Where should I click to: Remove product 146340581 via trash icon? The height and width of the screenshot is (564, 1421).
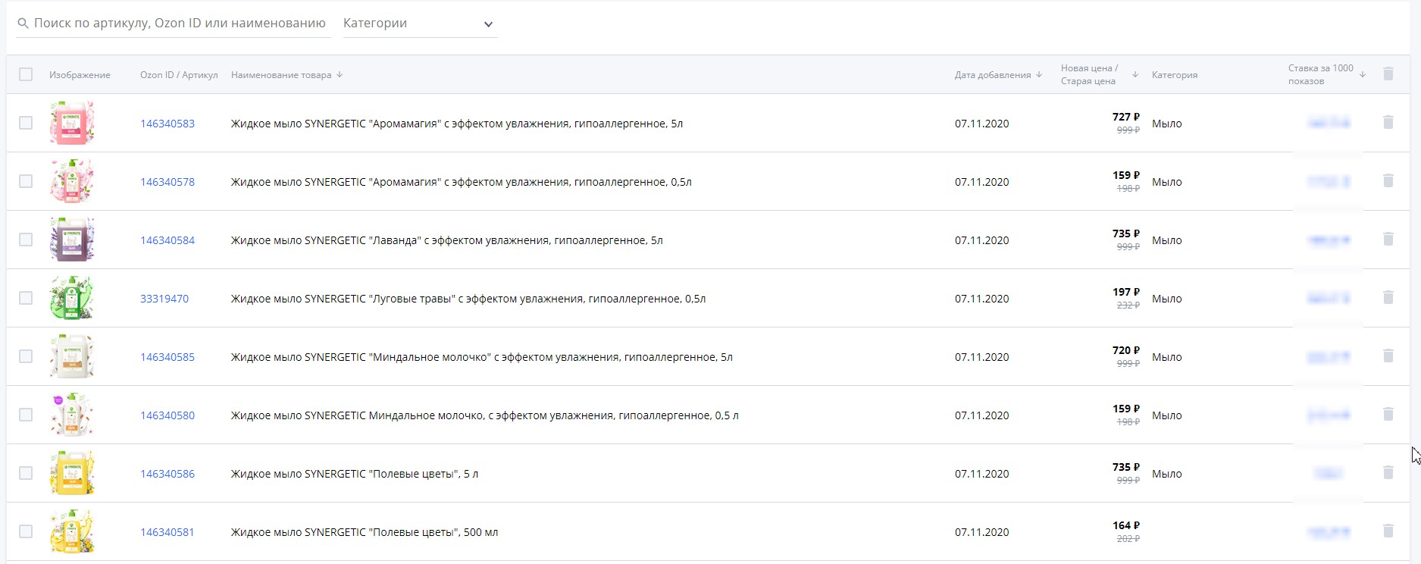click(1388, 531)
